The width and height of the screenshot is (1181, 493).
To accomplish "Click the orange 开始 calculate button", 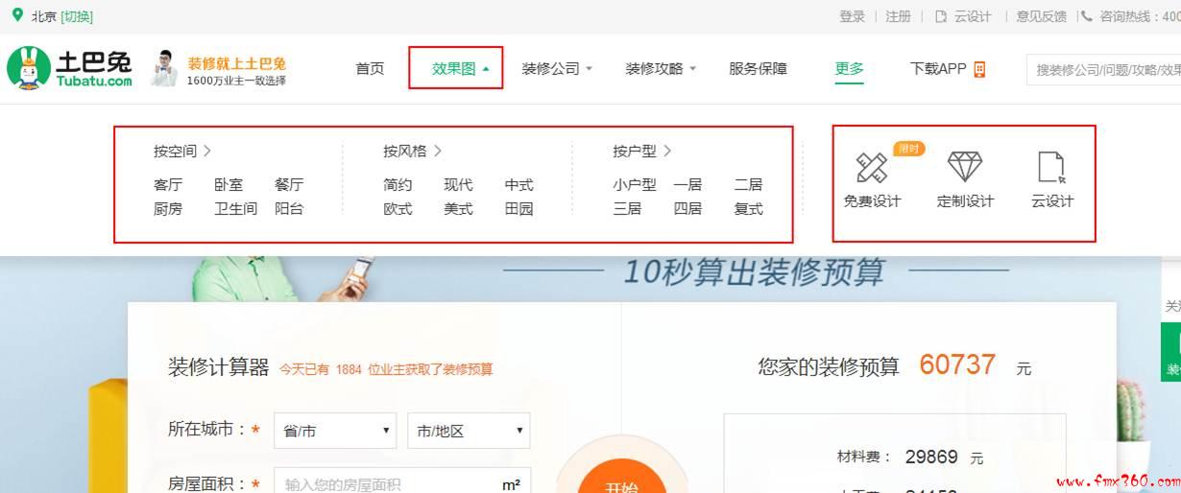I will pos(621,475).
